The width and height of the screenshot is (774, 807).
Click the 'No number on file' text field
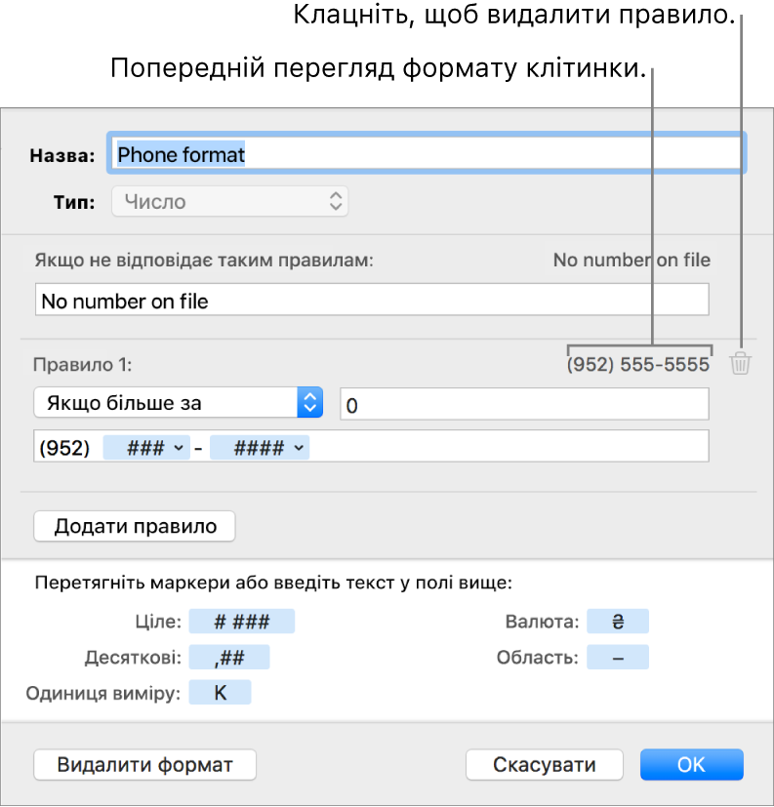pyautogui.click(x=371, y=301)
